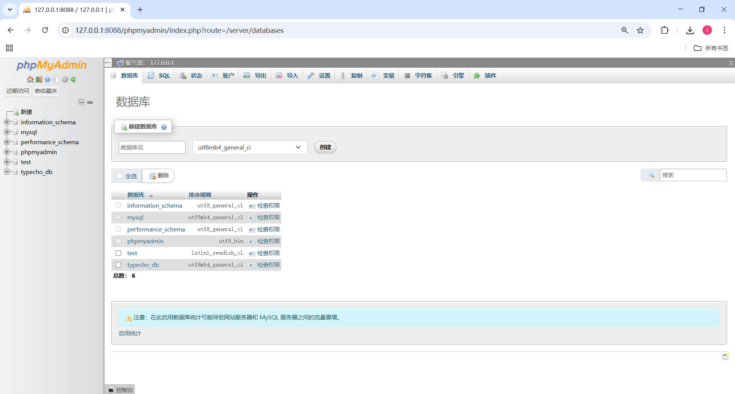Click the 启用统计 enable statistics link
Screen dimensions: 735x394
130,334
